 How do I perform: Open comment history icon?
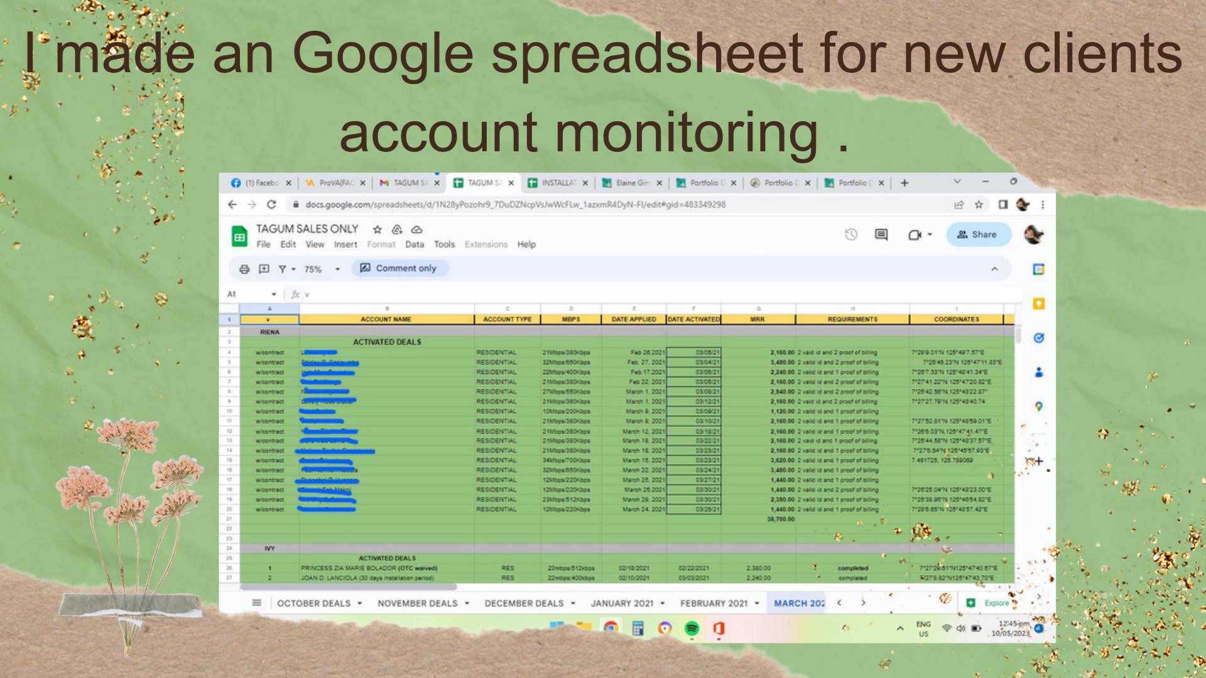881,235
